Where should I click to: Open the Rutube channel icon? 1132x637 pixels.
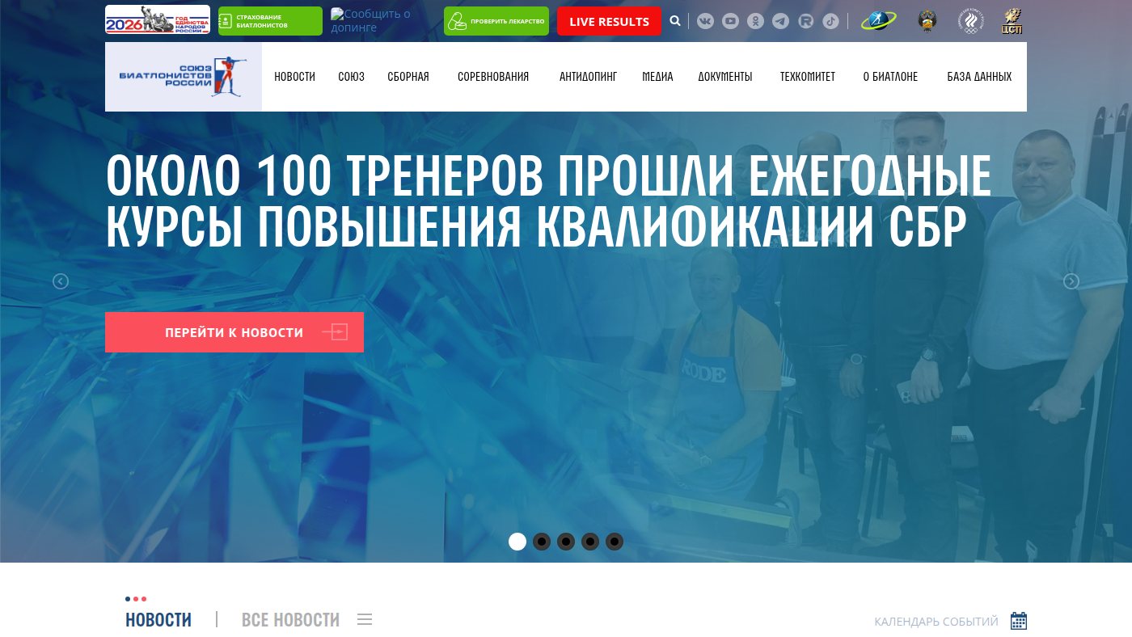coord(805,21)
